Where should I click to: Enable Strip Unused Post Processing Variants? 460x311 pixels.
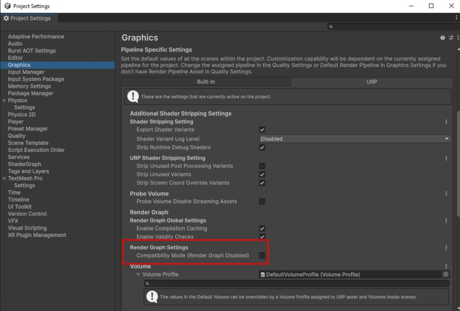point(262,166)
